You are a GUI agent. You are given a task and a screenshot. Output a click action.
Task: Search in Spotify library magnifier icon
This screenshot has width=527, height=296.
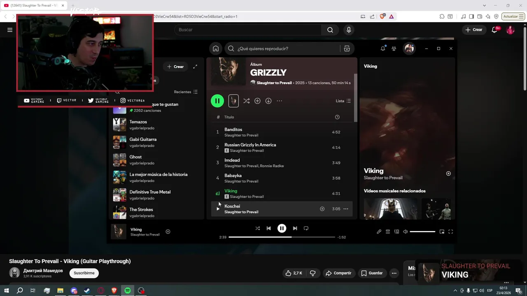117,92
